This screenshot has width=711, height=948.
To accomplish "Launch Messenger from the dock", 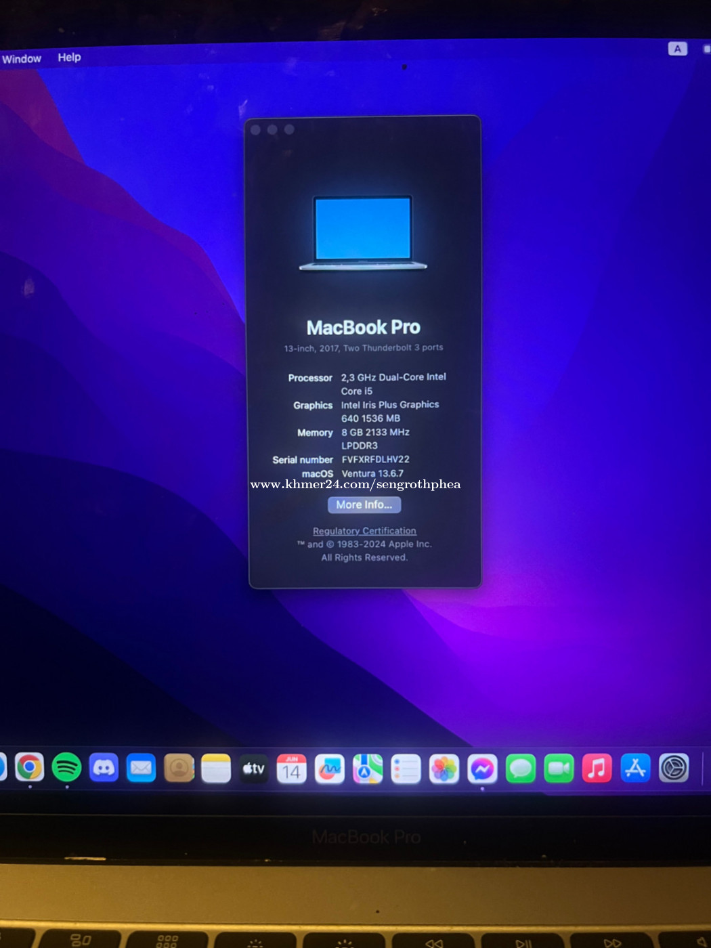I will click(482, 769).
